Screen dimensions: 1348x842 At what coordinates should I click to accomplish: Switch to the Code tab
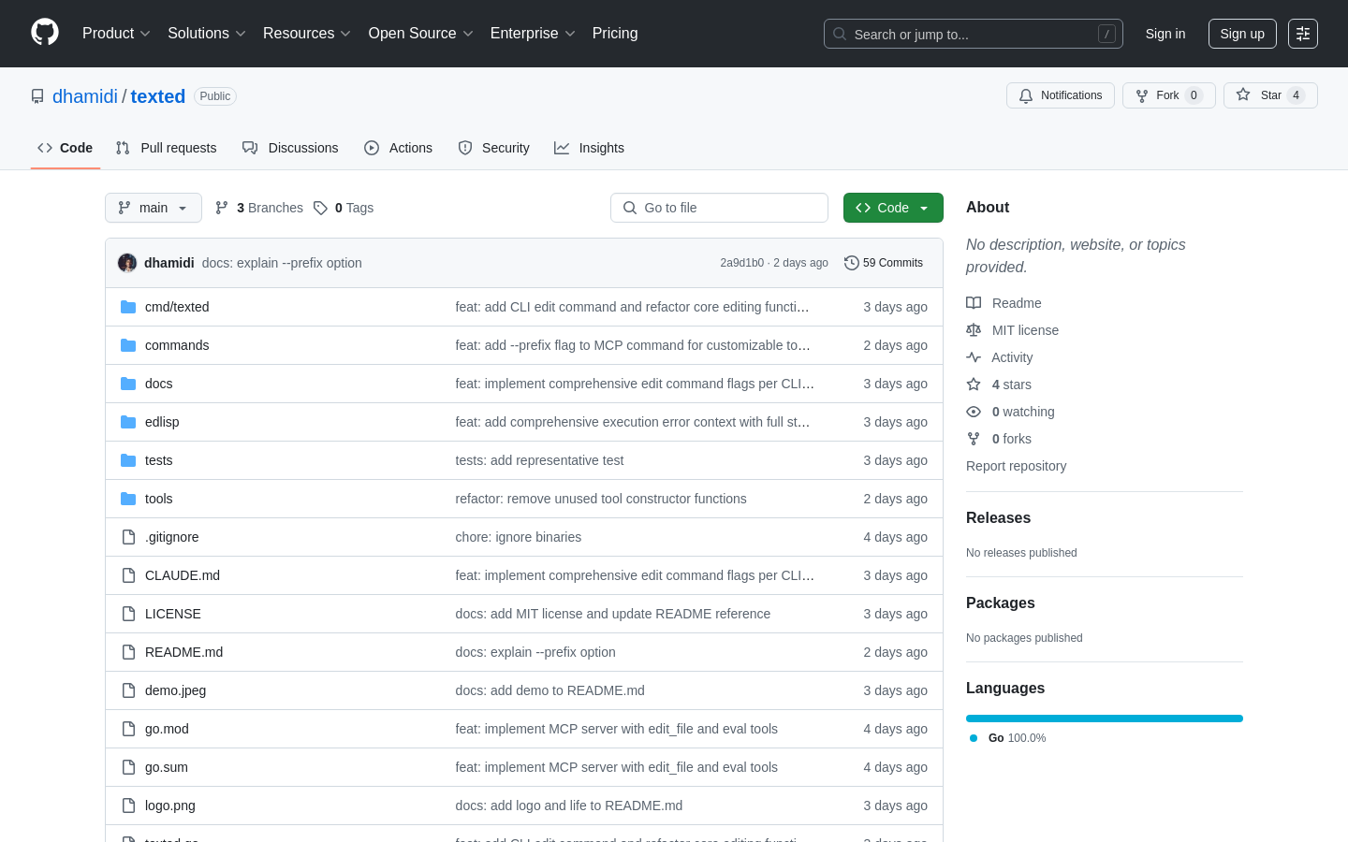point(66,148)
